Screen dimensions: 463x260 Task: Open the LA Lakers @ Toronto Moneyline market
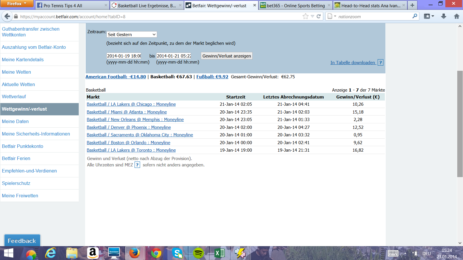tap(131, 150)
